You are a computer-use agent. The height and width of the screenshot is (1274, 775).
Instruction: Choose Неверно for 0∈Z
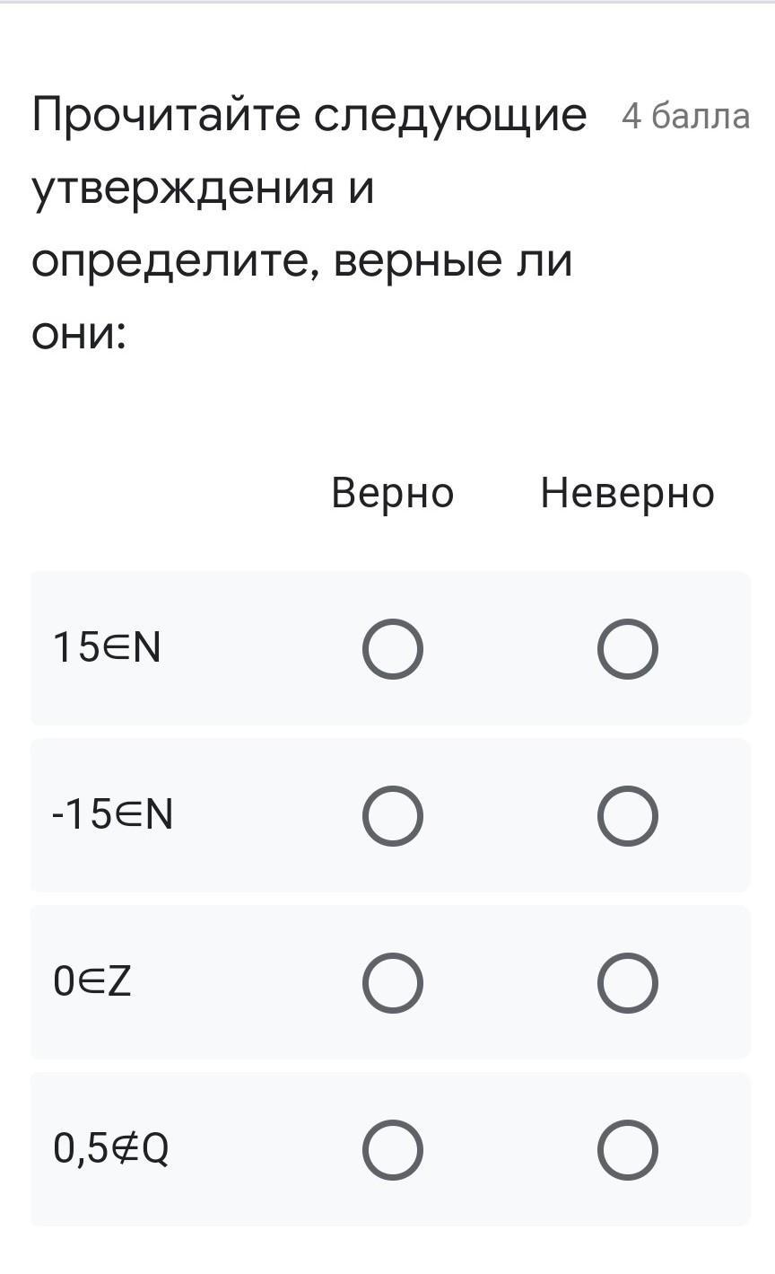click(628, 982)
